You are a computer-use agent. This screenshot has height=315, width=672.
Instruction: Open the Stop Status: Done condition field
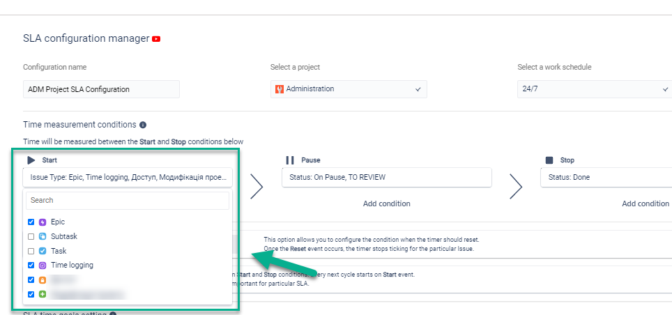pos(606,177)
